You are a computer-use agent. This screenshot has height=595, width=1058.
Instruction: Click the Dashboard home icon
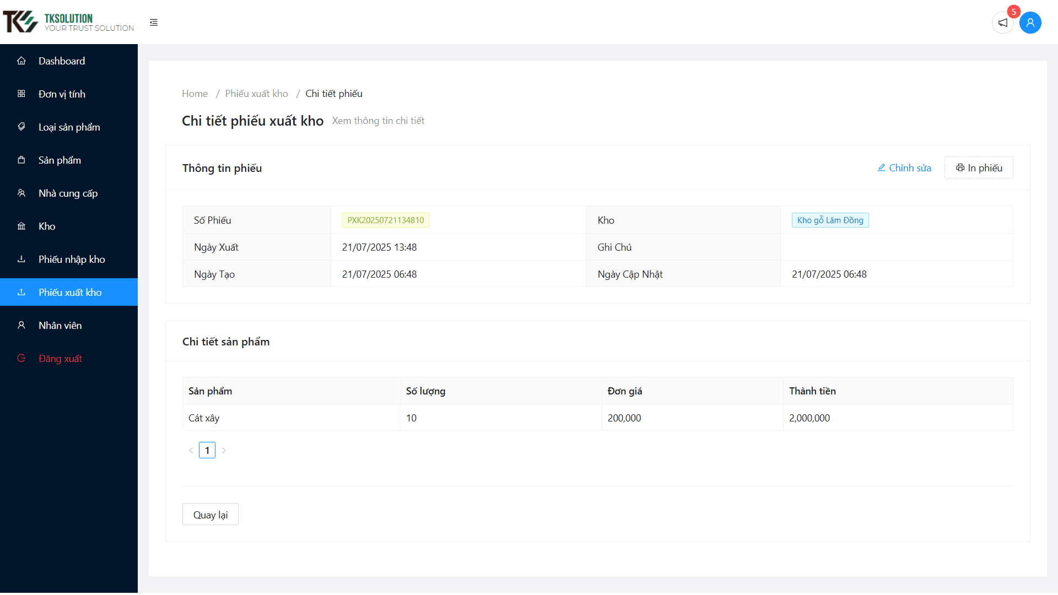tap(21, 61)
